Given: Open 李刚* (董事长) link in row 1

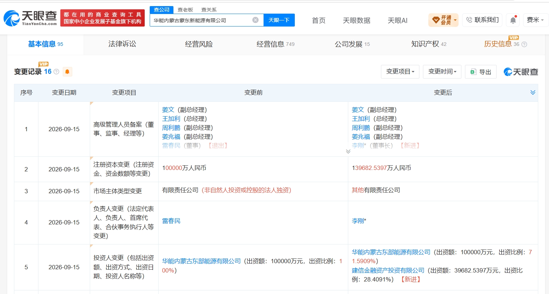Looking at the screenshot, I should 359,146.
